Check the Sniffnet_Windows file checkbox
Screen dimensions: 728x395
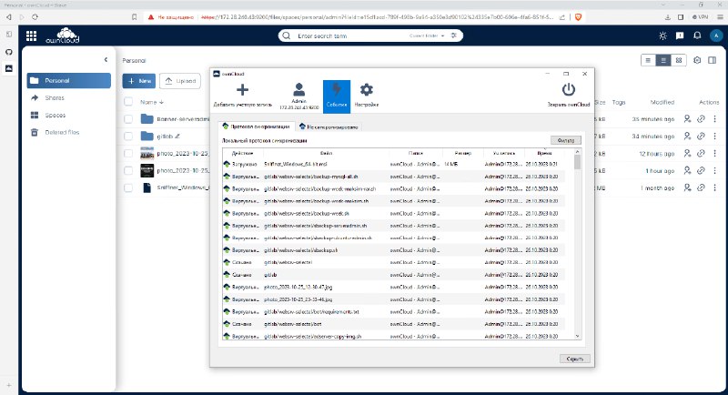(128, 188)
